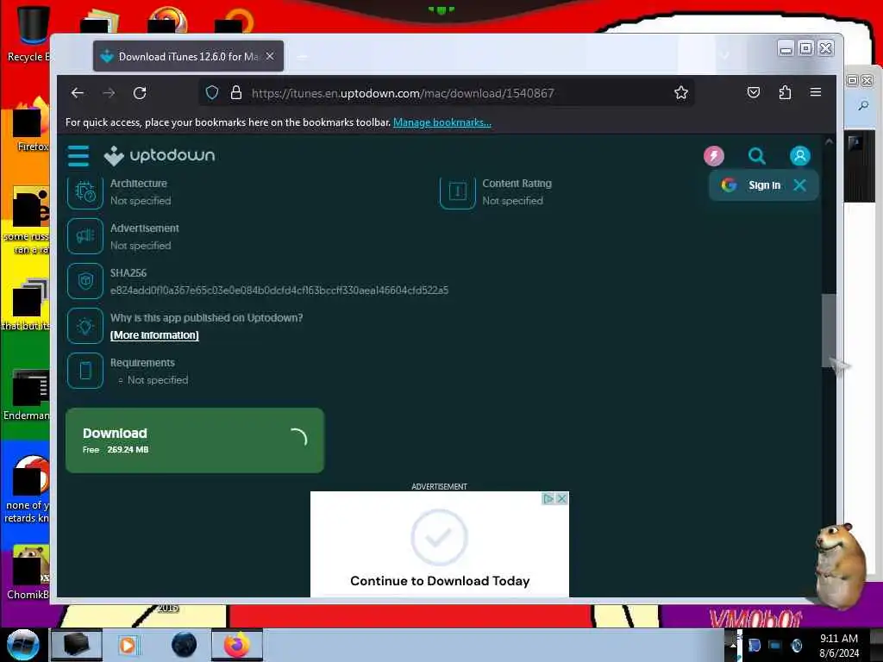Click the Firefox taskbar icon
Image resolution: width=883 pixels, height=662 pixels.
(x=237, y=645)
